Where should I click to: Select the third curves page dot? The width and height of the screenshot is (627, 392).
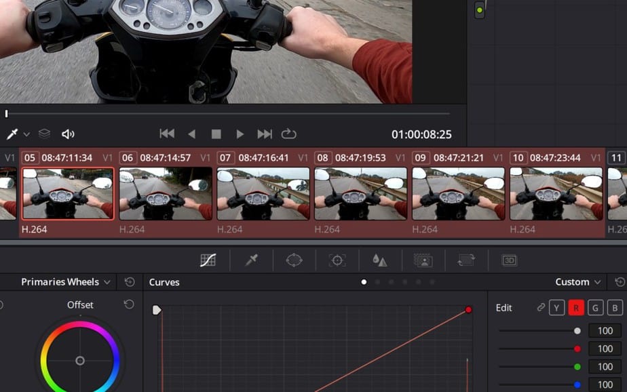click(x=391, y=282)
